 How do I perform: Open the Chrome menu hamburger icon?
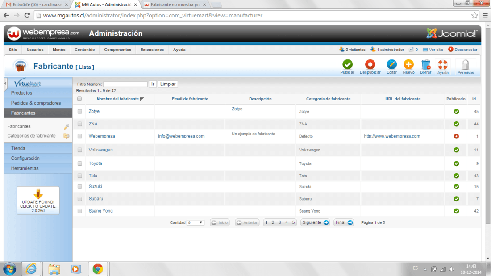(x=485, y=15)
